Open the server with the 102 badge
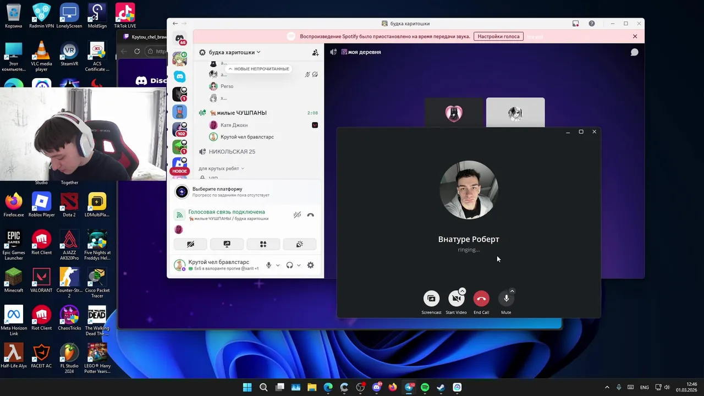 180,129
